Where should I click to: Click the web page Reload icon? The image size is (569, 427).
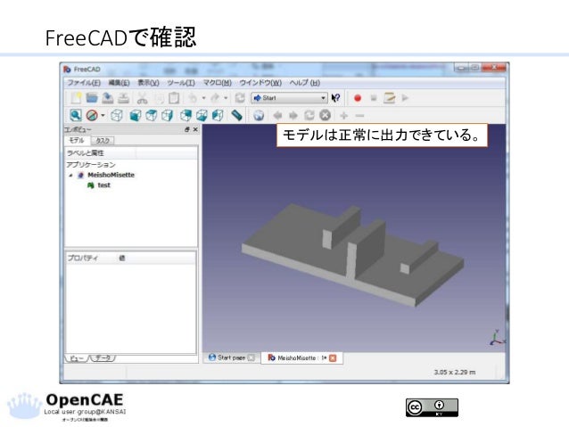[x=309, y=115]
